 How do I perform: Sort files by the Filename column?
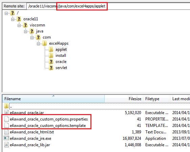pyautogui.click(x=54, y=99)
